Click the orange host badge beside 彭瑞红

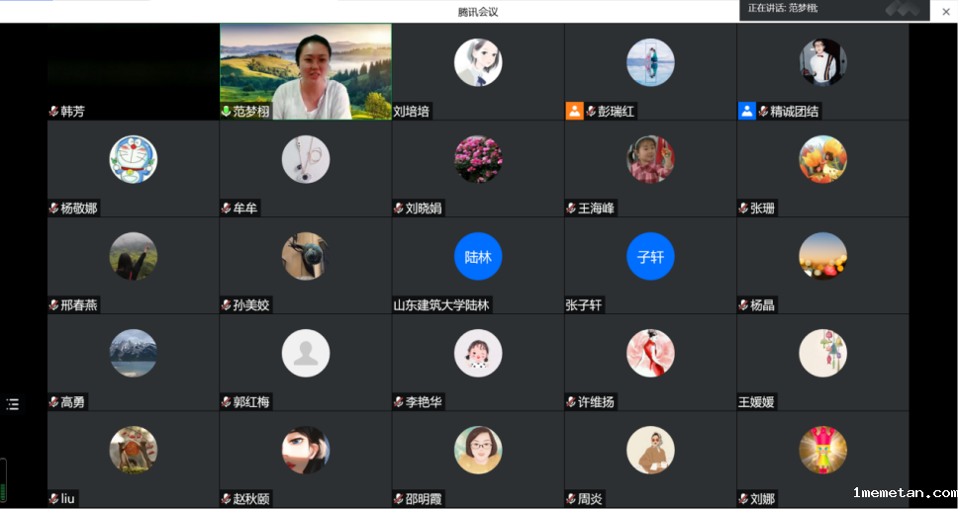point(574,111)
